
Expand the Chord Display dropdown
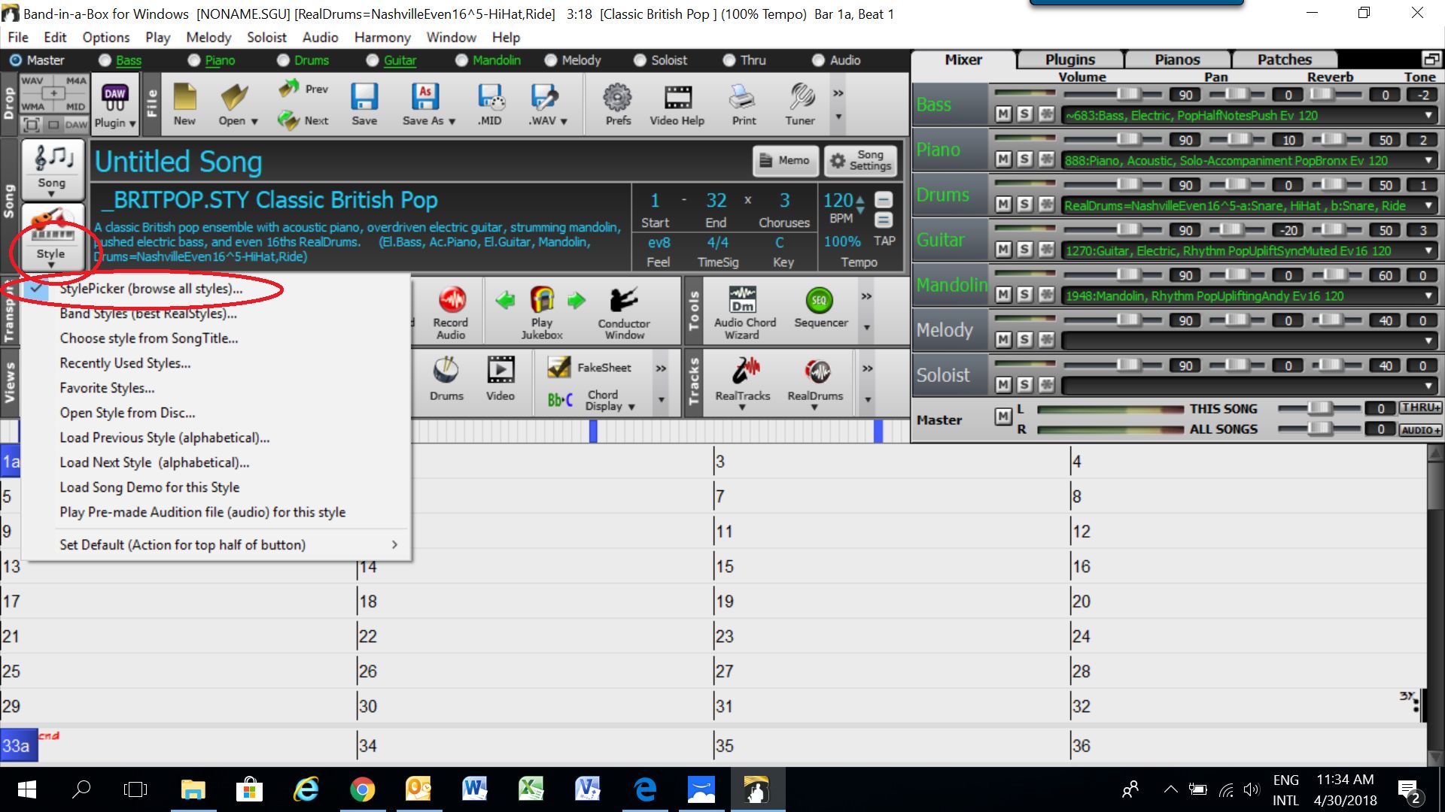coord(631,407)
